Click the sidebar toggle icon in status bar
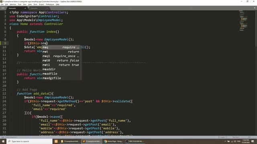The width and height of the screenshot is (257, 144). click(3, 137)
